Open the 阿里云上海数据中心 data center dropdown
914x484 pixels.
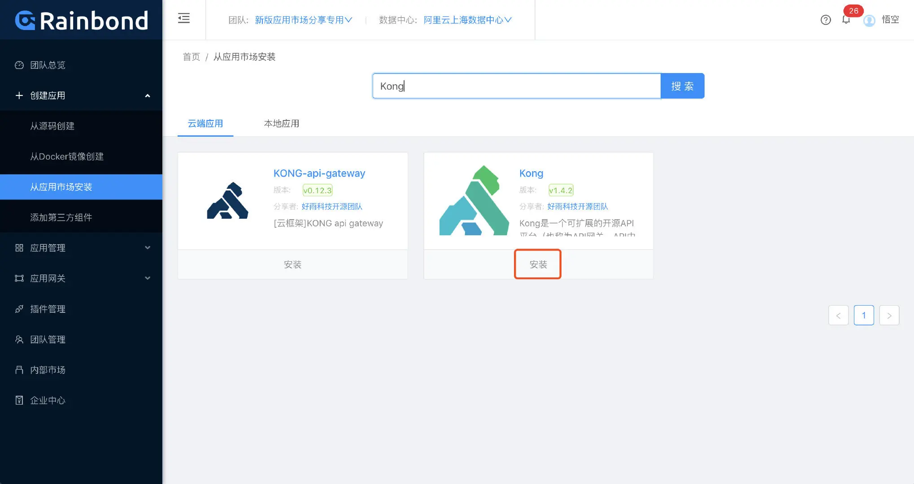pyautogui.click(x=466, y=20)
